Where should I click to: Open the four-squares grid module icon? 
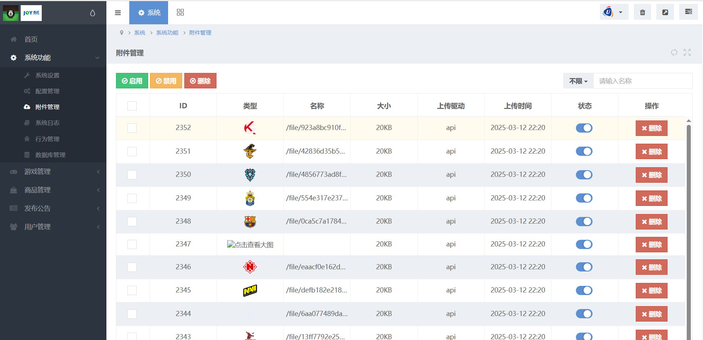[x=180, y=13]
